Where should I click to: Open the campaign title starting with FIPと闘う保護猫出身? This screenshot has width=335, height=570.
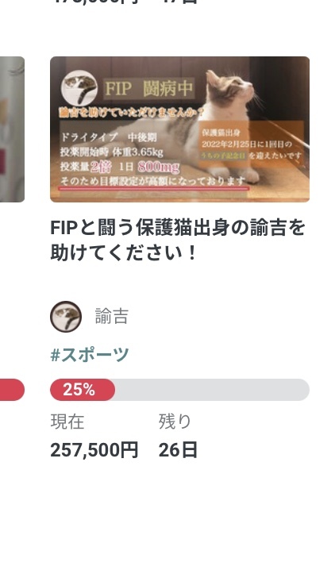pos(177,240)
